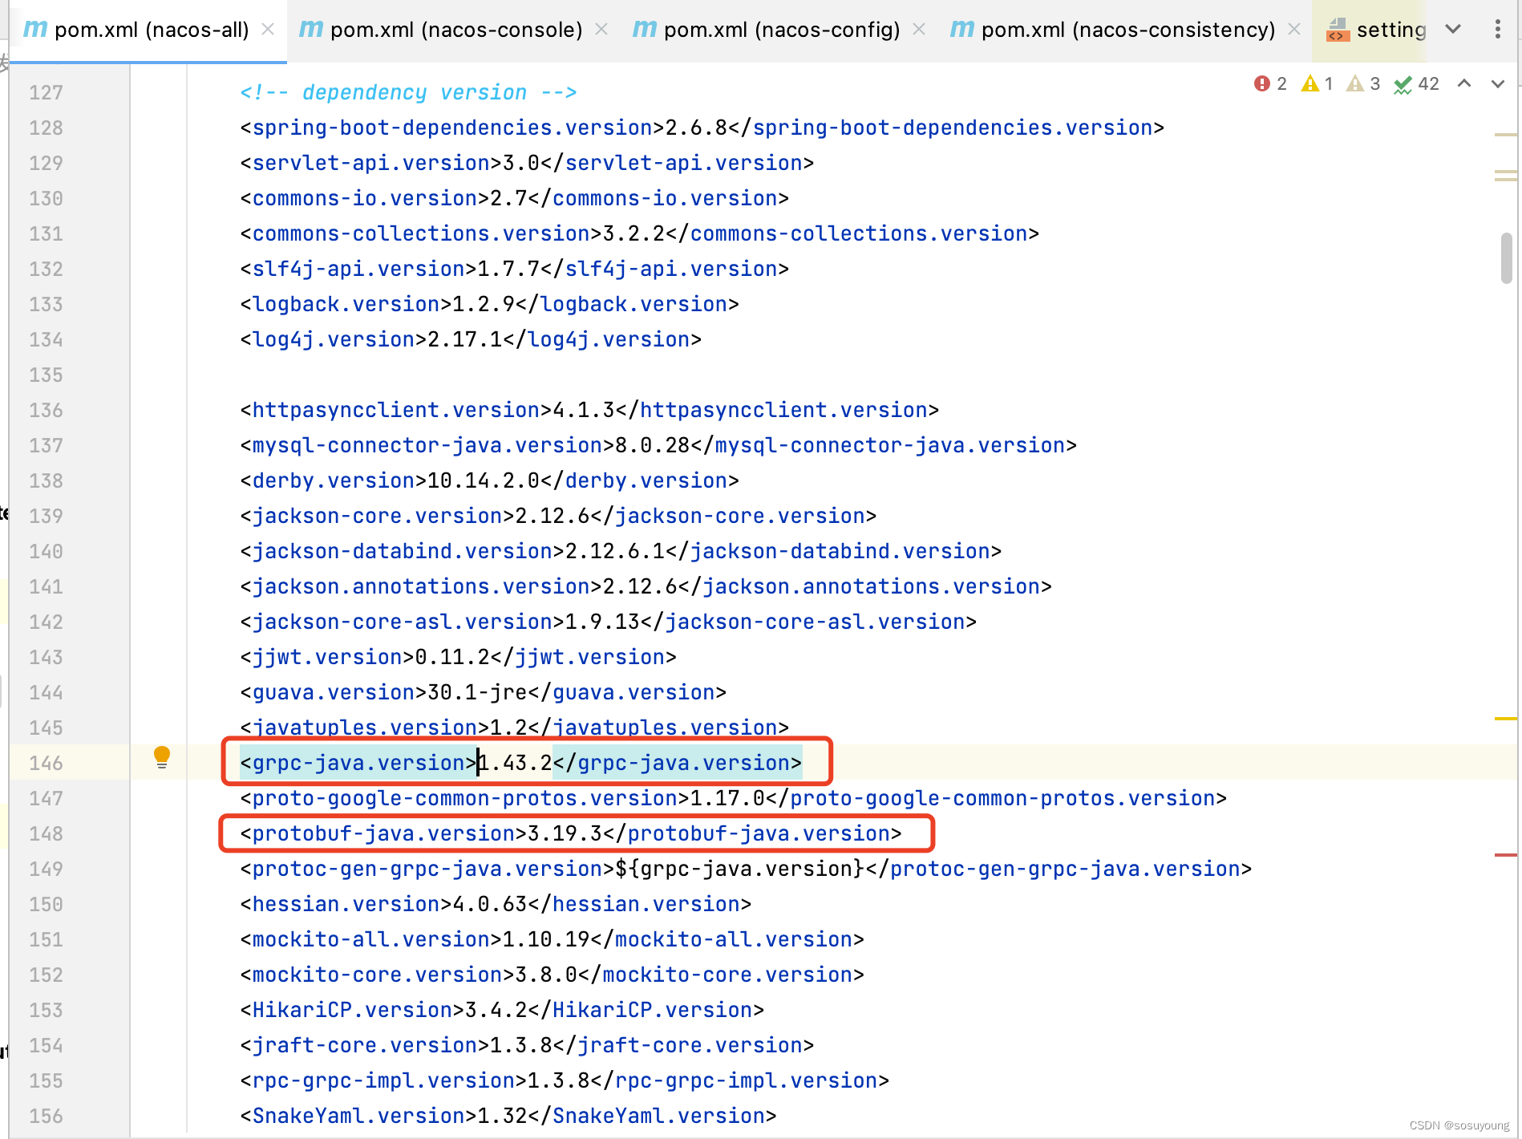Click hessian.version value 4.0.63
Screen dimensions: 1522x1139
pos(491,904)
